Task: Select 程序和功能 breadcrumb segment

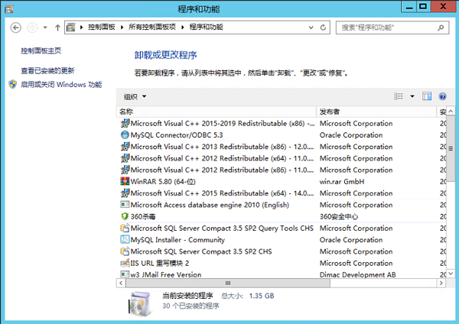Action: 206,28
